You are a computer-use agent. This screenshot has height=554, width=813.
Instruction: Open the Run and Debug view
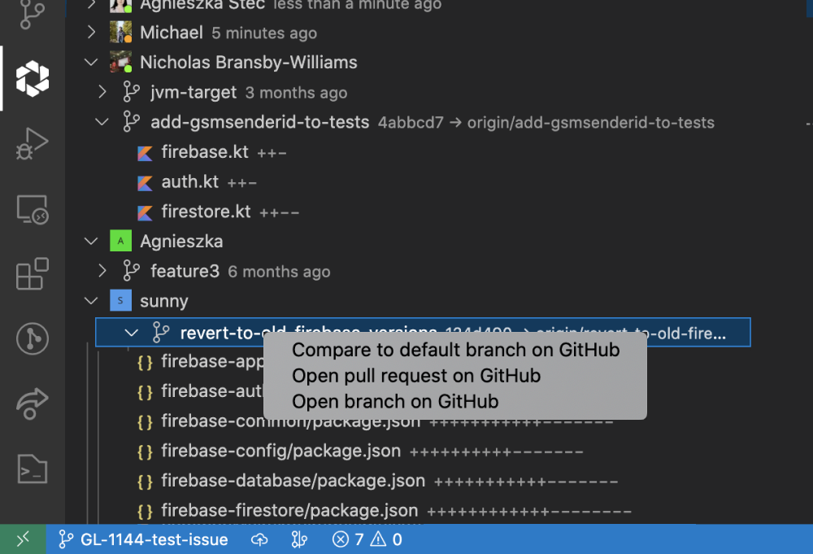(32, 144)
